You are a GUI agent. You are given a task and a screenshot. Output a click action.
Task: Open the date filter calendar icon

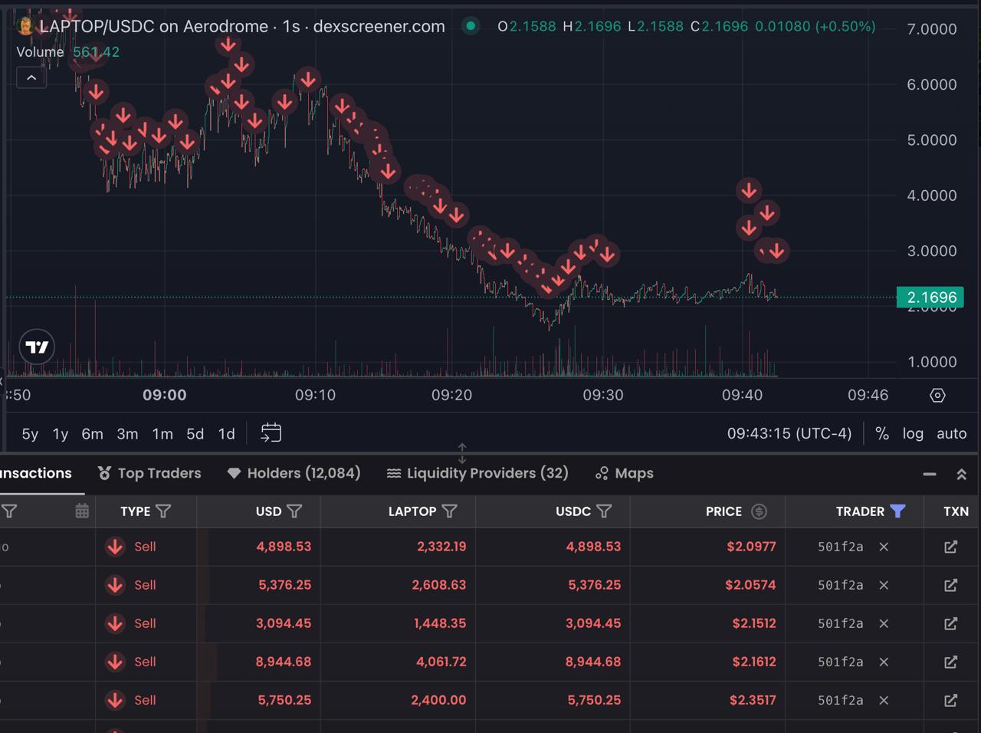[82, 511]
